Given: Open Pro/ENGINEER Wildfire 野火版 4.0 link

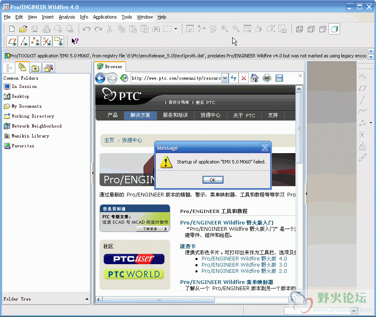Looking at the screenshot, I should (x=244, y=258).
